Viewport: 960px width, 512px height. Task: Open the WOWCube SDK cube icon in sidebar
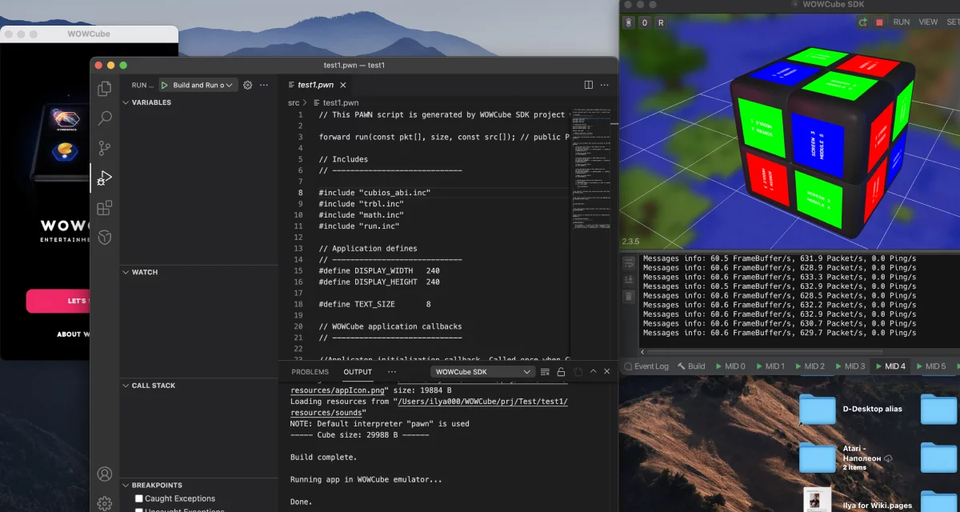pos(105,238)
